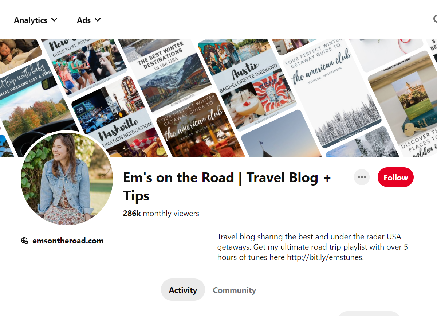Click the profile title Em's on the Road
Screen dimensions: 437x316
pyautogui.click(x=178, y=177)
